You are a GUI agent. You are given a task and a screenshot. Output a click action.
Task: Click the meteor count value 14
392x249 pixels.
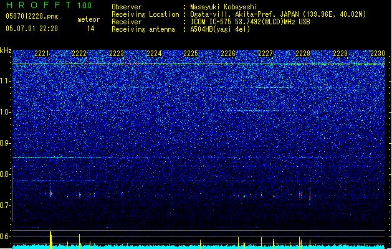[91, 29]
